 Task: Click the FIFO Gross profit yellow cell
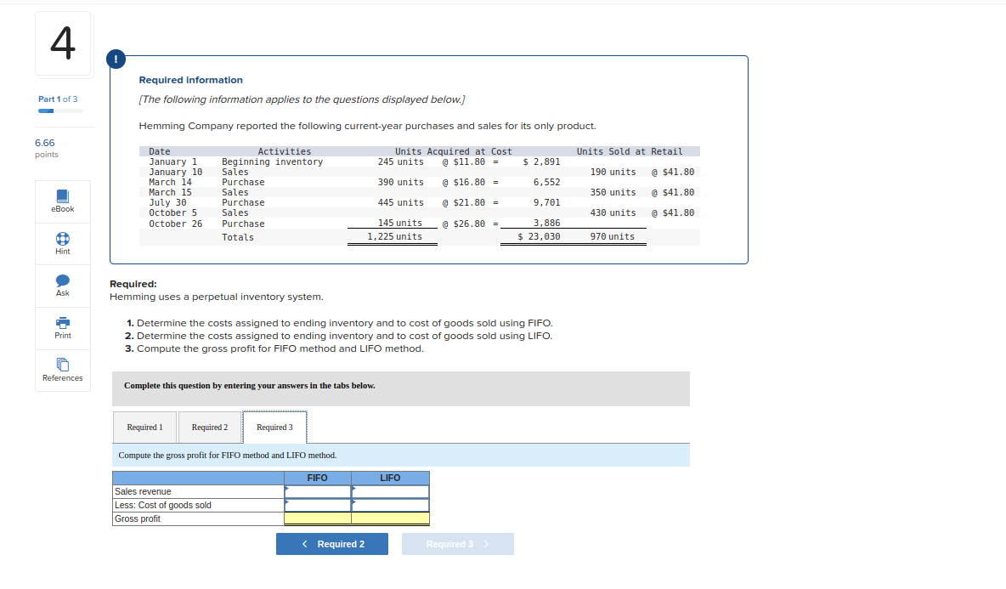point(318,518)
